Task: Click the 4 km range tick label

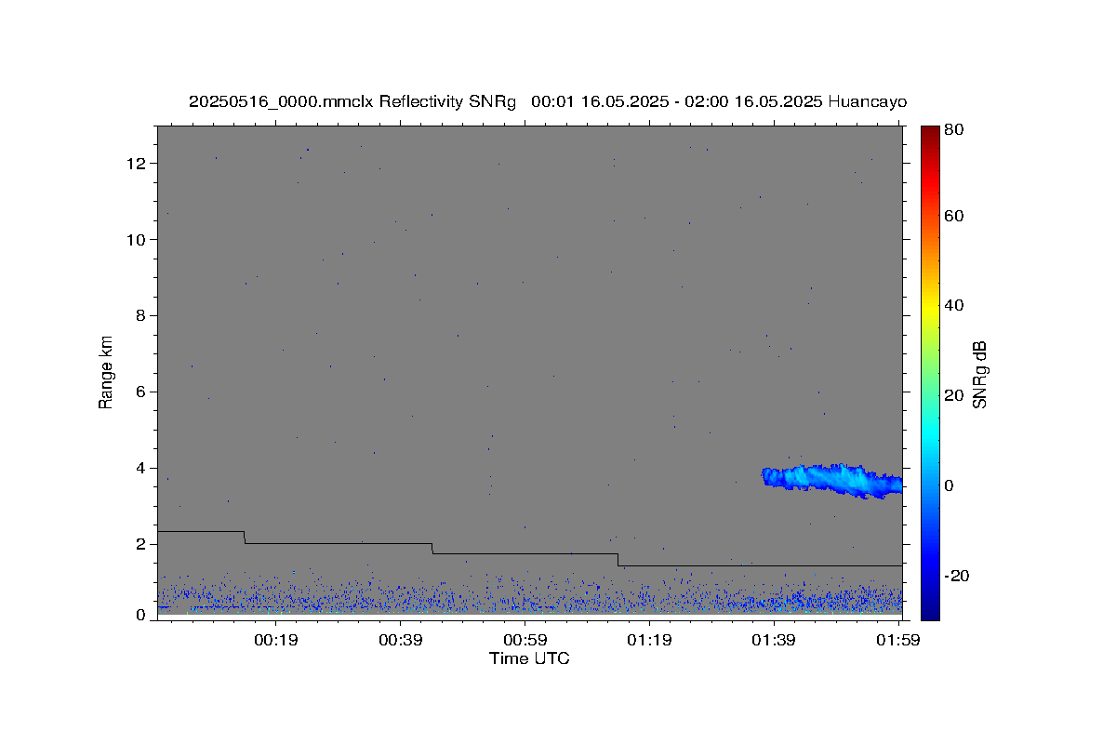Action: point(142,468)
